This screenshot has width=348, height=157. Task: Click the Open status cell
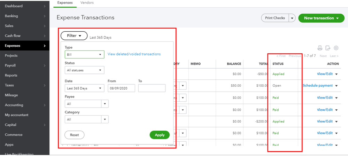click(277, 86)
